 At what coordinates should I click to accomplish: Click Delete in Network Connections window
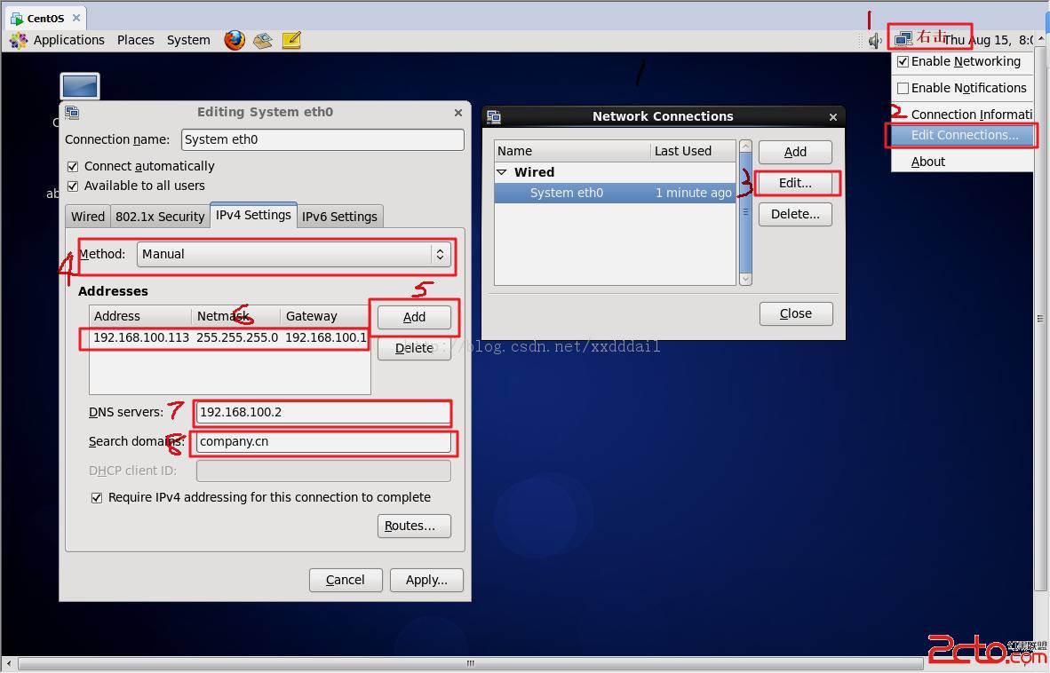[x=796, y=214]
